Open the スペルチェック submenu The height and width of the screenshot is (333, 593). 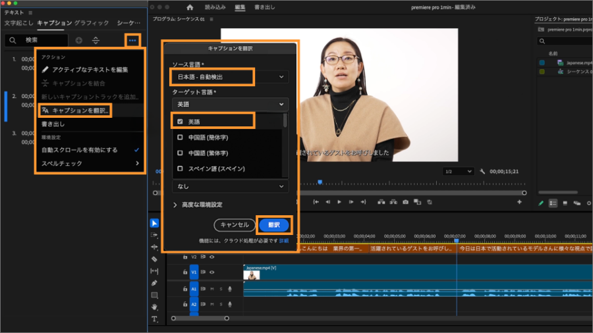[x=90, y=163]
